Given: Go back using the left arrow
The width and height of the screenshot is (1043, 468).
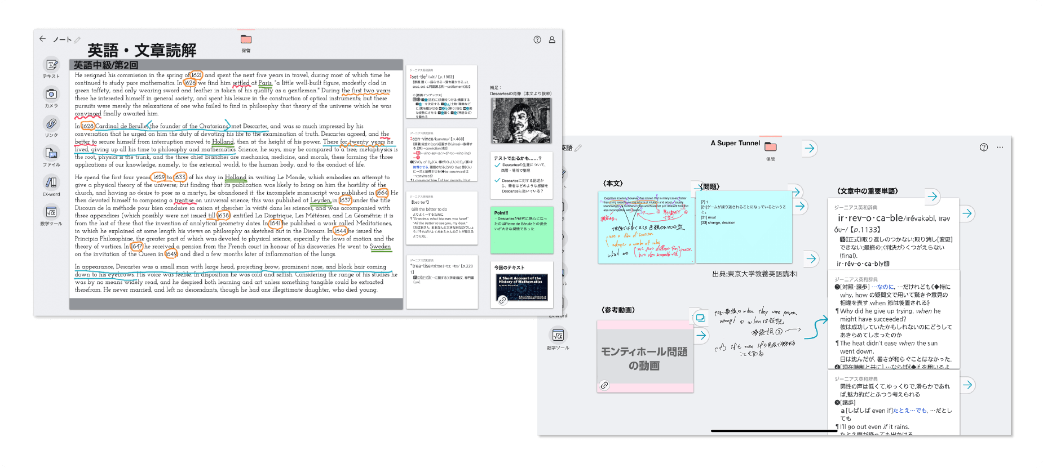Looking at the screenshot, I should coord(43,39).
